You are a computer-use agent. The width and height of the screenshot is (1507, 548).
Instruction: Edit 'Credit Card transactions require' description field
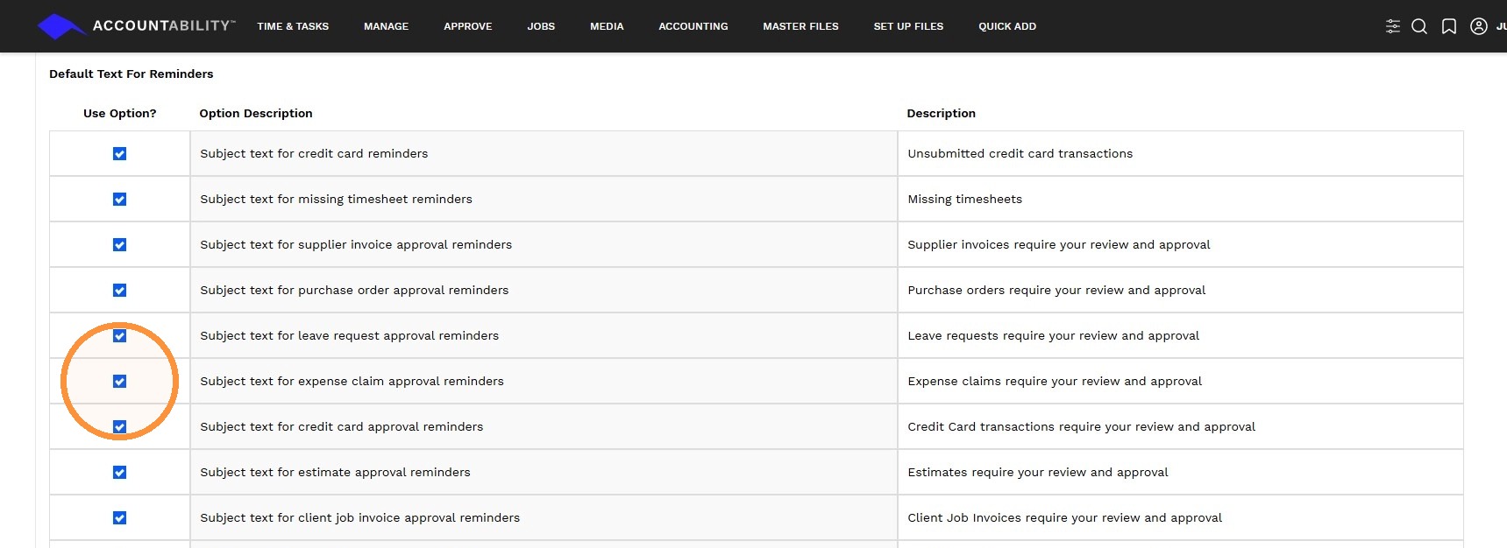click(1180, 427)
